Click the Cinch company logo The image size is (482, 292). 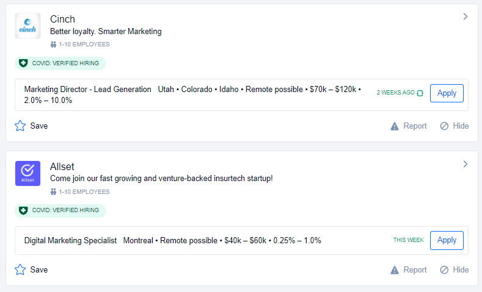pyautogui.click(x=27, y=26)
